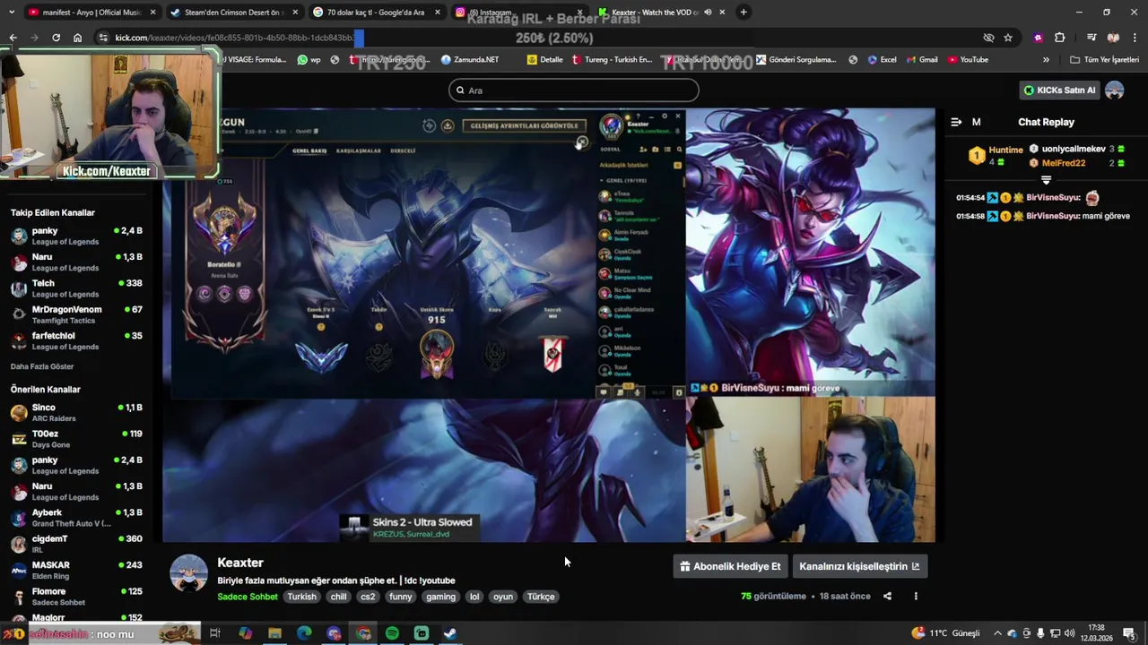
Task: Open Gönderi Sorgulama bookmark
Action: point(796,60)
